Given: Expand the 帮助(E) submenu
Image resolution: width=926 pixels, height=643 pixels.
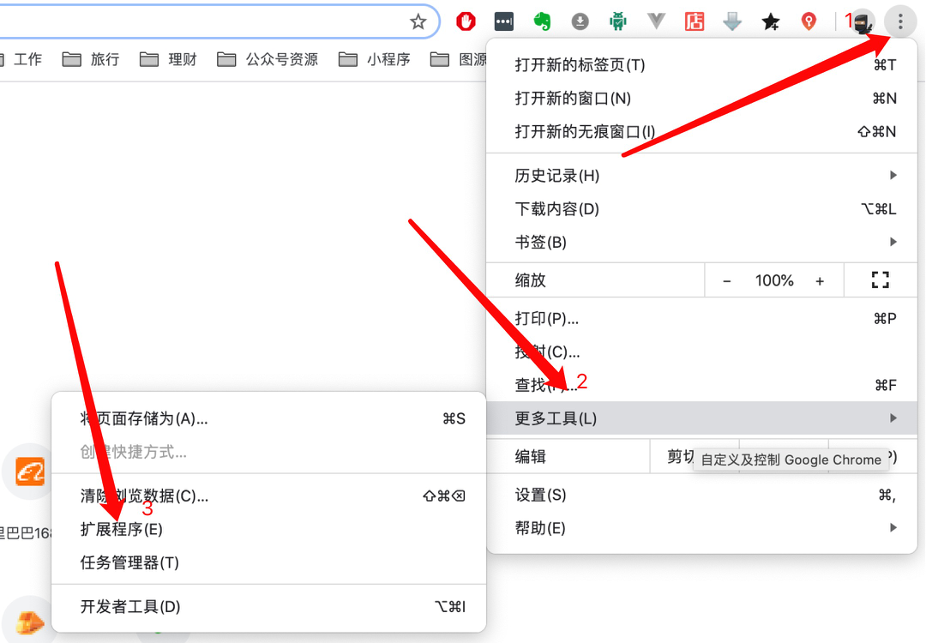Looking at the screenshot, I should [x=701, y=528].
